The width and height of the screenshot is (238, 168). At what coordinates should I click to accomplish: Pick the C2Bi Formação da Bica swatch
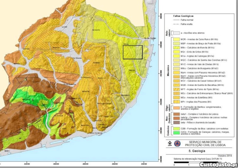(x=176, y=128)
